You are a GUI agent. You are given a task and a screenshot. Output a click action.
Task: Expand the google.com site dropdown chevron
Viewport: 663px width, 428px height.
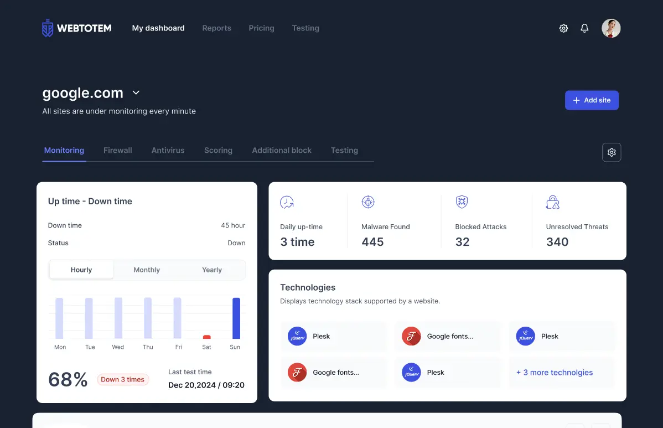coord(136,93)
